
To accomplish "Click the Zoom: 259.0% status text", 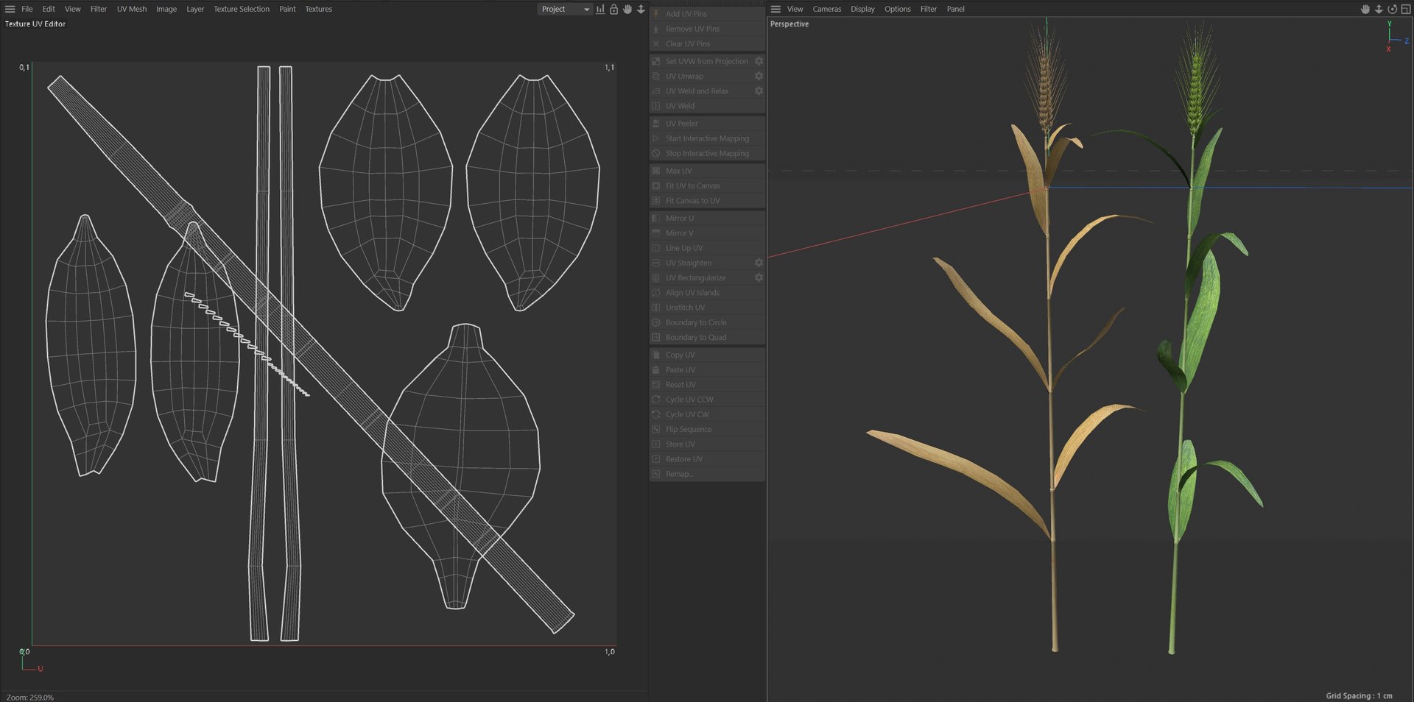I will (30, 697).
